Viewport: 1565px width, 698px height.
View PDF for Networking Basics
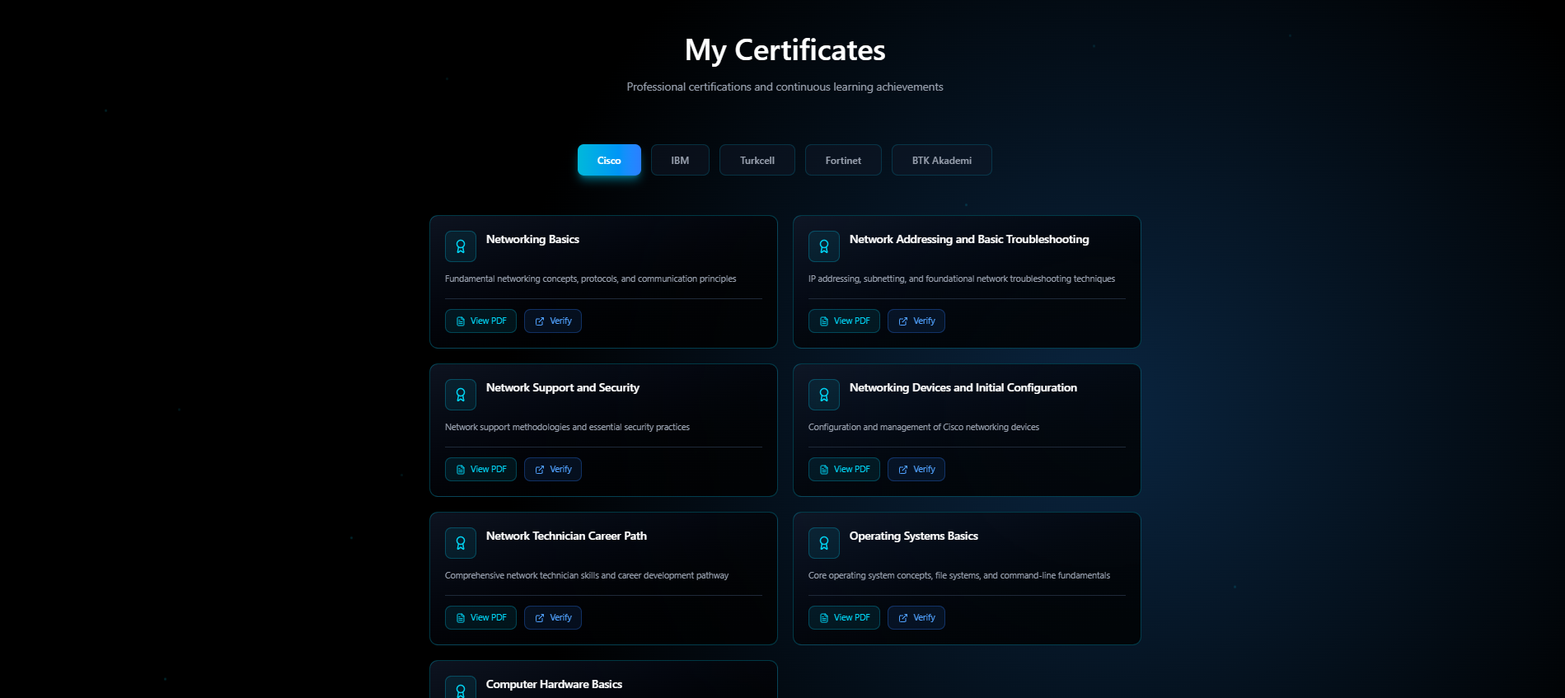pos(480,321)
